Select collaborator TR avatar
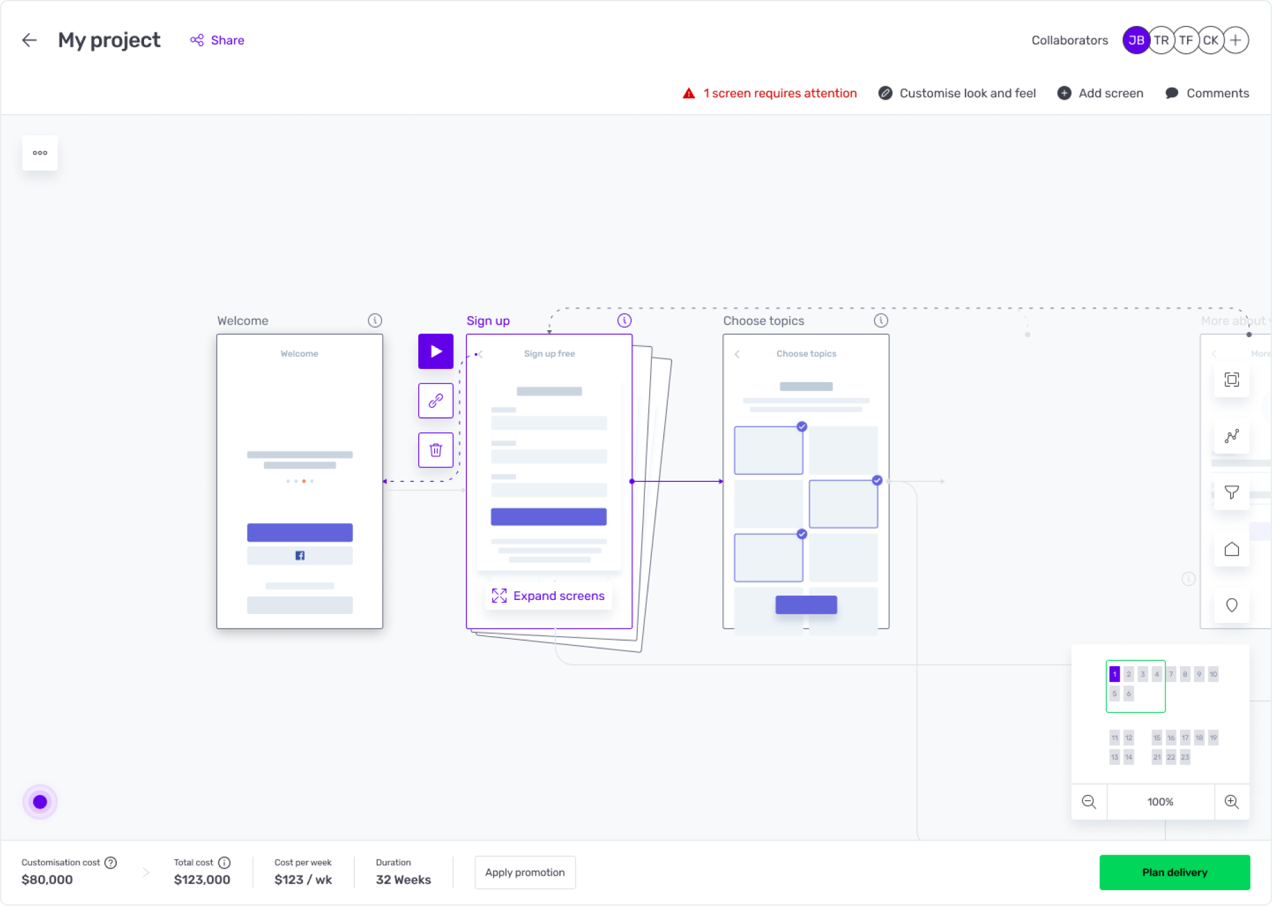1272x906 pixels. (1161, 40)
